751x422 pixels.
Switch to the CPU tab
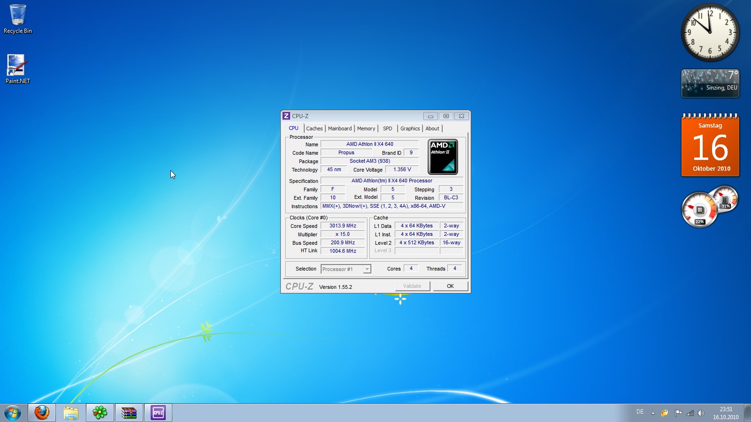tap(294, 128)
